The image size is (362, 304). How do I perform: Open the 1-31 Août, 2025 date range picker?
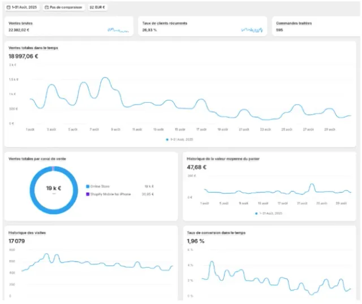pyautogui.click(x=21, y=7)
